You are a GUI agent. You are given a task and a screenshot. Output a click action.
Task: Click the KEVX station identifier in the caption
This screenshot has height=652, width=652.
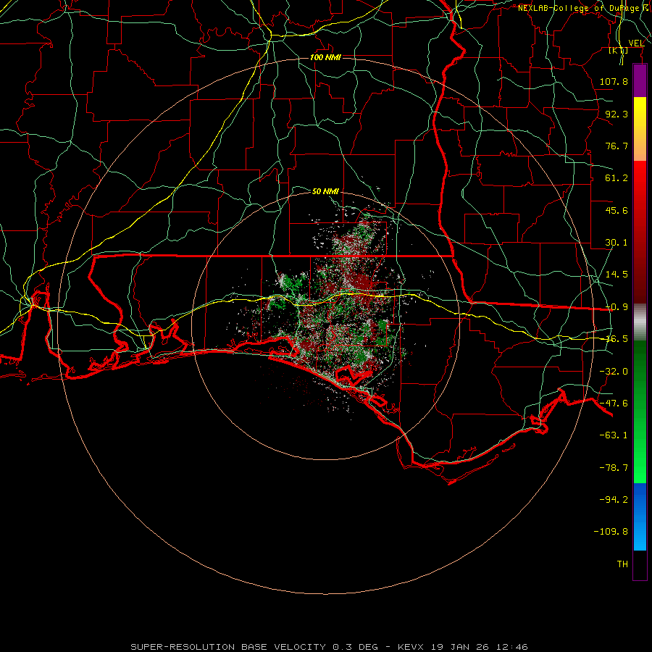point(411,647)
